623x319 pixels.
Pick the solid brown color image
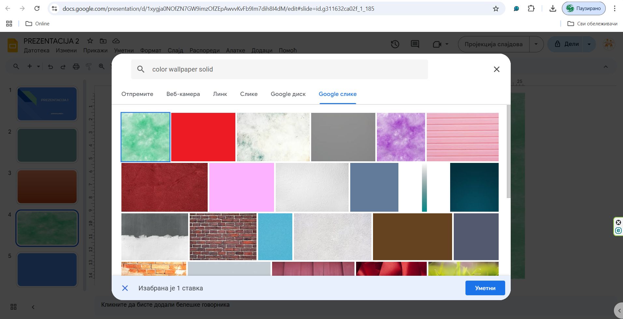pyautogui.click(x=412, y=237)
